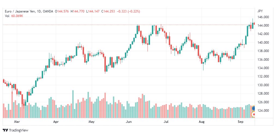
Task: Click the open price O144.576 value
Action: pos(62,12)
